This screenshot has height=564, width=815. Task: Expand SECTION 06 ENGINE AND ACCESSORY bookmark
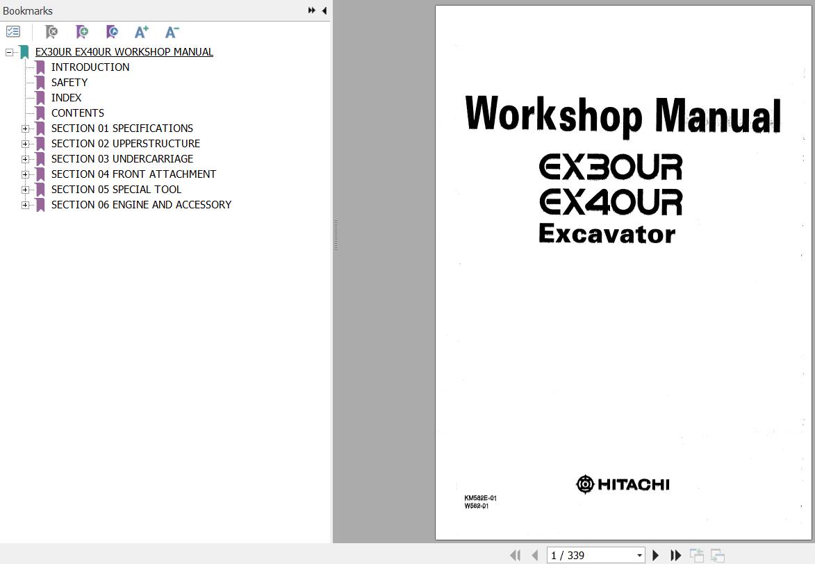(x=25, y=206)
